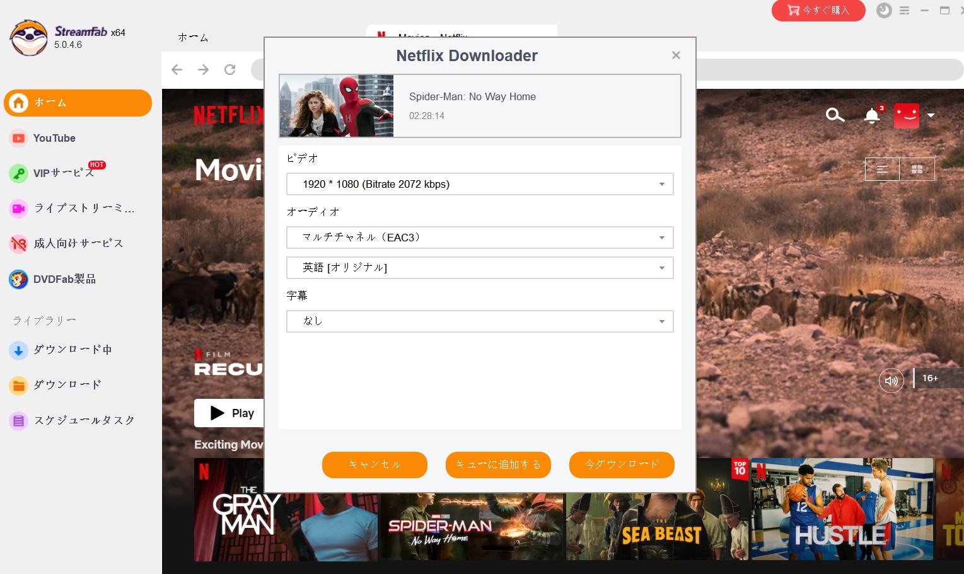The image size is (964, 574).
Task: Click the キャンセル button
Action: pyautogui.click(x=375, y=465)
